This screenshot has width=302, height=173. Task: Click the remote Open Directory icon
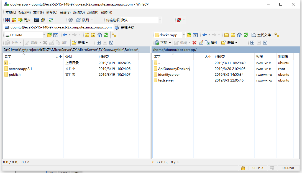click(x=189, y=35)
